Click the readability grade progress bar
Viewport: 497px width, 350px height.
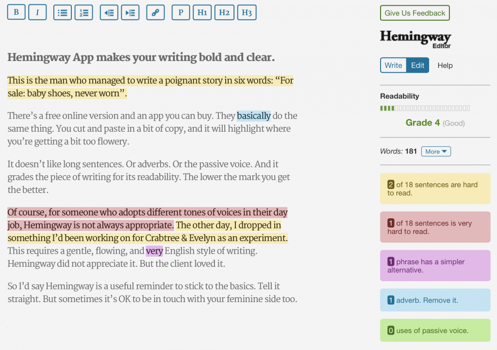[425, 108]
